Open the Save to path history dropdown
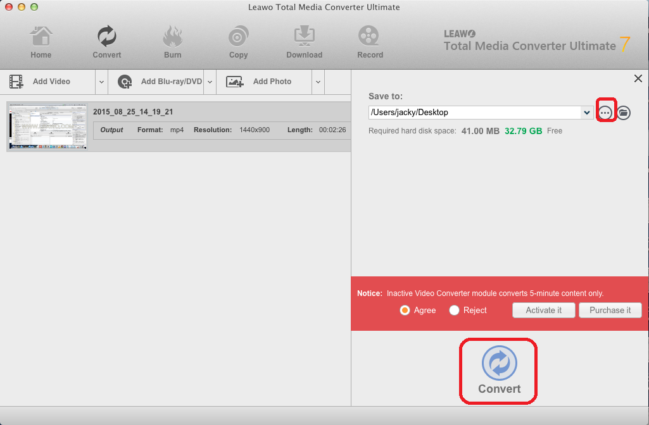 pos(587,113)
